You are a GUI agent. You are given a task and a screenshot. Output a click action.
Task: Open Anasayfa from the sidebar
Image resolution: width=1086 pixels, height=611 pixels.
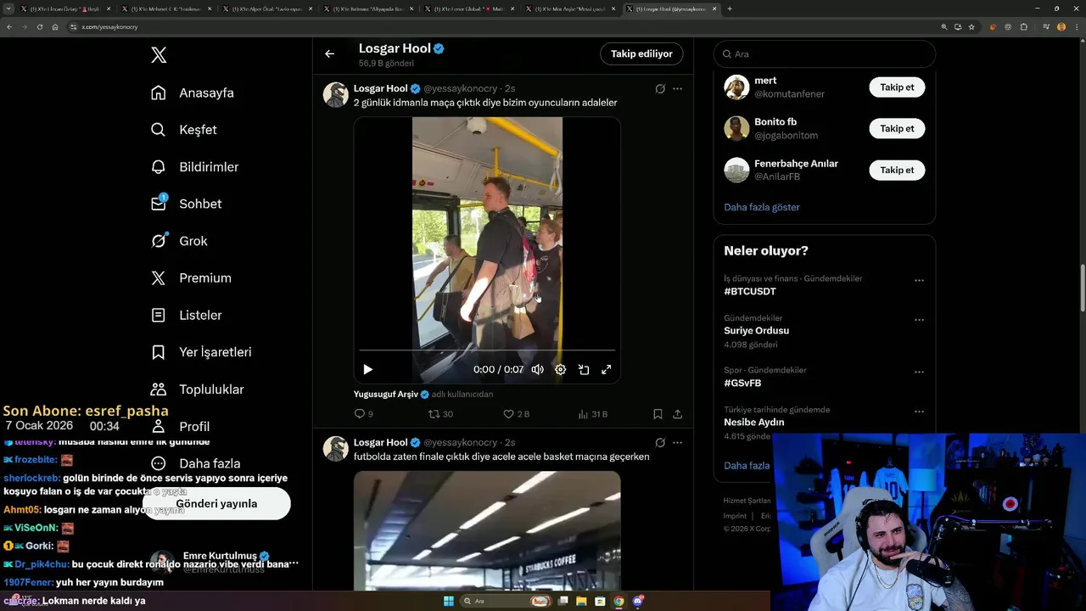tap(192, 92)
